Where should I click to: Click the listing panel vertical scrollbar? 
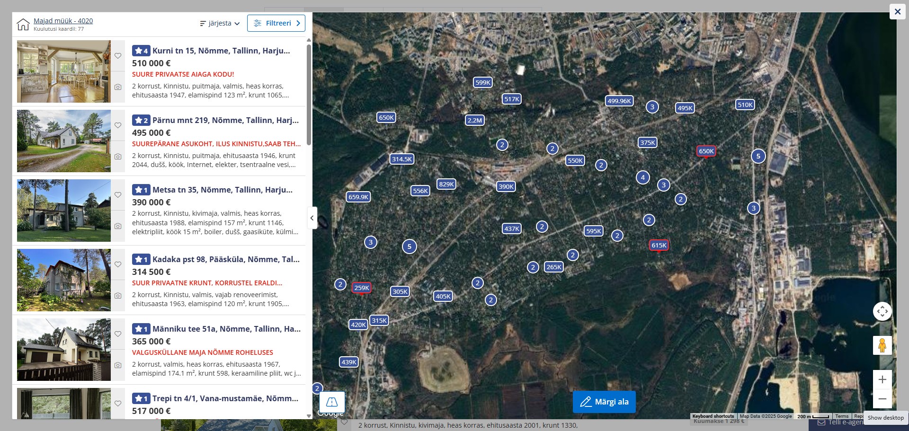click(309, 95)
